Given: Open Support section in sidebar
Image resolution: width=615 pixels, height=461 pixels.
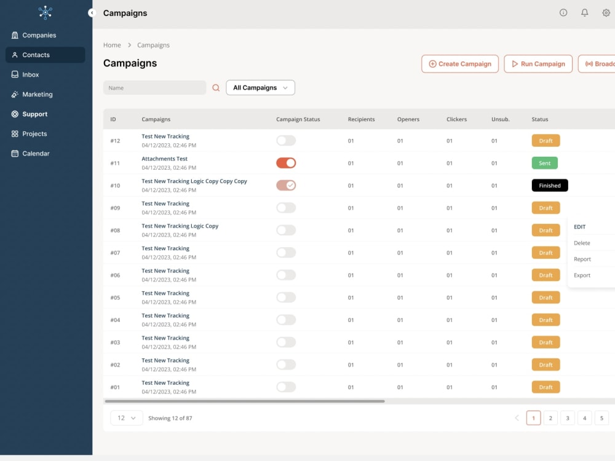Looking at the screenshot, I should tap(46, 114).
